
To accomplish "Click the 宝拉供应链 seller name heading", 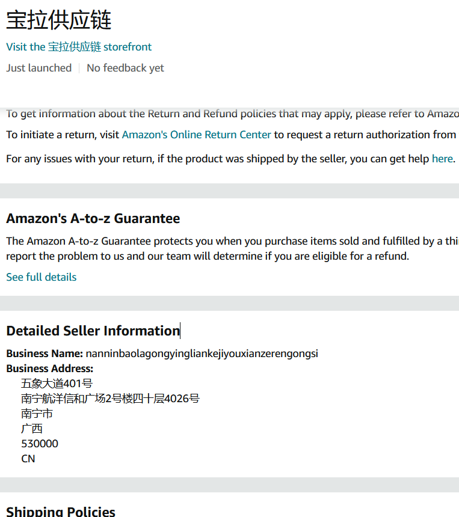I will point(59,20).
